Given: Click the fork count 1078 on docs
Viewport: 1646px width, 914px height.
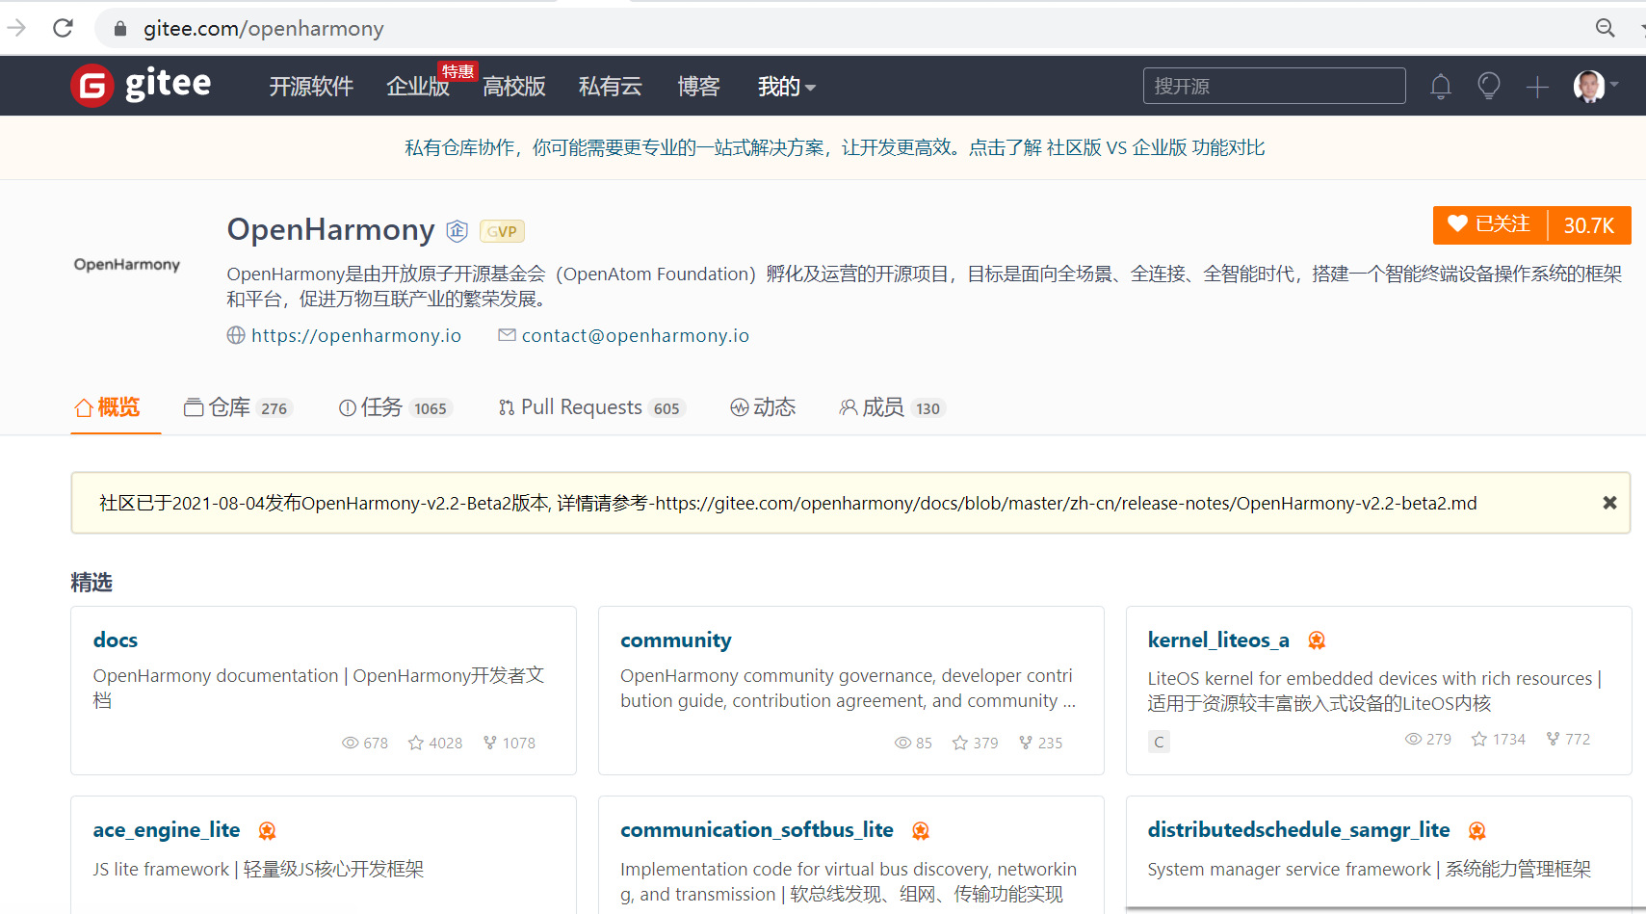Looking at the screenshot, I should pos(509,743).
